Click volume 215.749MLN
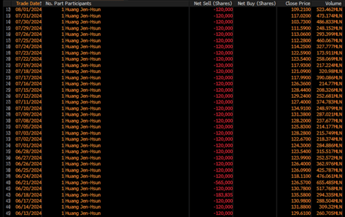Image resolution: width=345 pixels, height=217 pixels. (x=330, y=133)
